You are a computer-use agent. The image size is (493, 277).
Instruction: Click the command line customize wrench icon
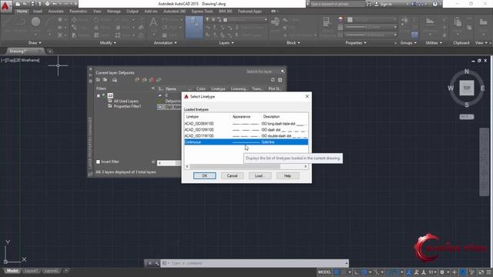pos(156,263)
